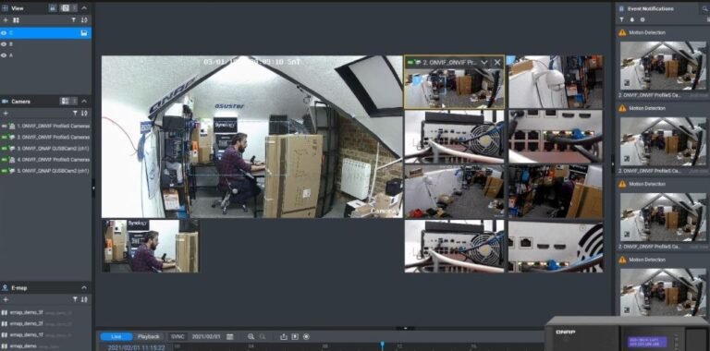This screenshot has height=351, width=710.
Task: Click the blue timeline playhead marker
Action: coord(382,345)
